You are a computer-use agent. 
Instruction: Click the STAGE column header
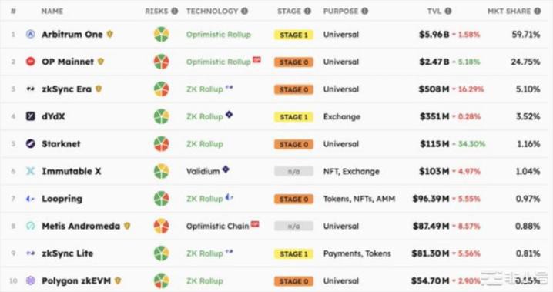pos(289,12)
